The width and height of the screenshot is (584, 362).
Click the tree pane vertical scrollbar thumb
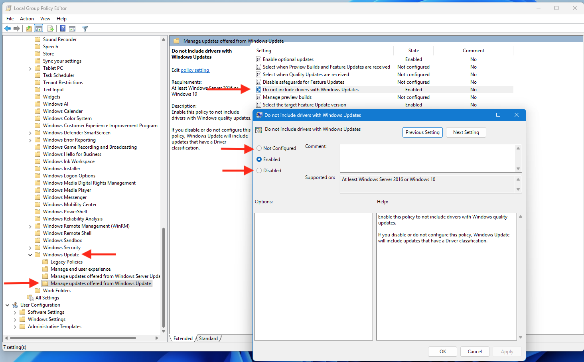pos(164,277)
